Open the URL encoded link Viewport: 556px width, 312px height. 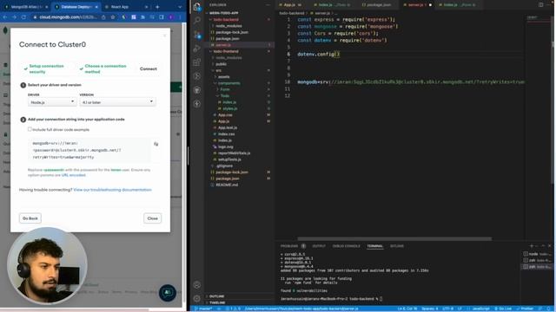73,175
